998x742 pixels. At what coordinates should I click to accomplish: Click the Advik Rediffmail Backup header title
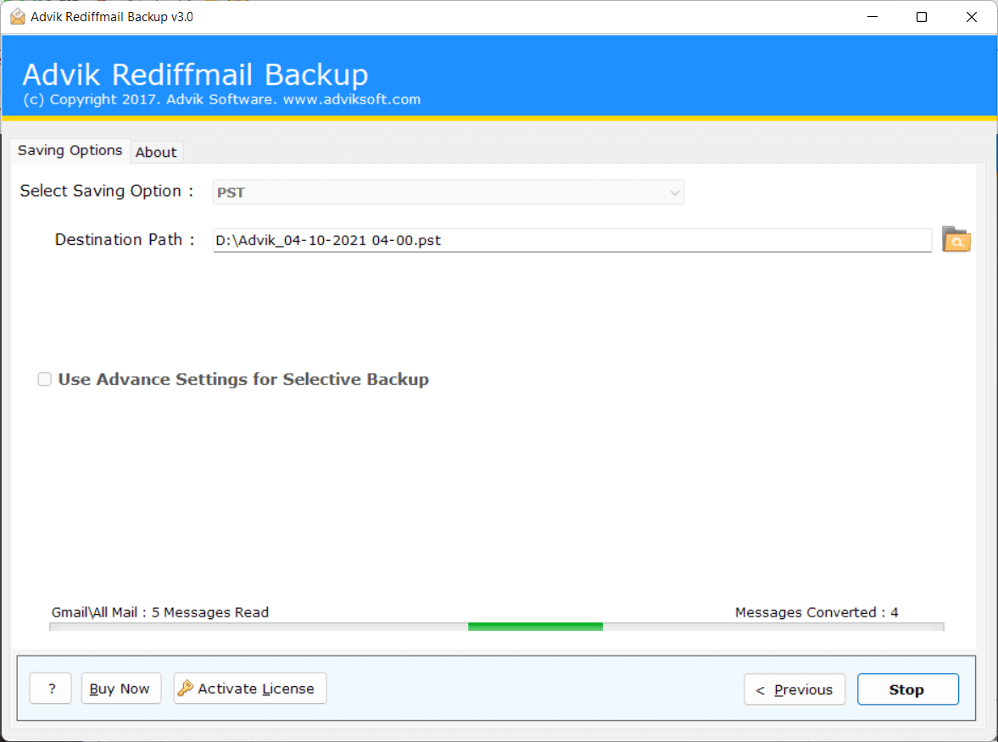(195, 75)
